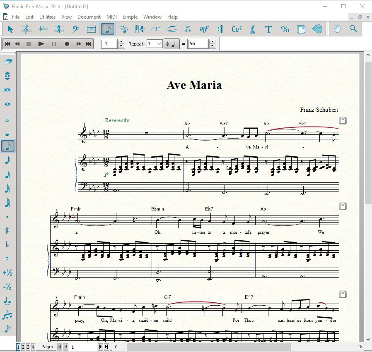The width and height of the screenshot is (372, 352).
Task: Select the Selection arrow tool
Action: click(x=10, y=29)
